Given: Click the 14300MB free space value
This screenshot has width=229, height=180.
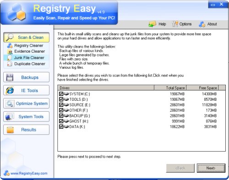Looking at the screenshot, I should coord(209,94).
